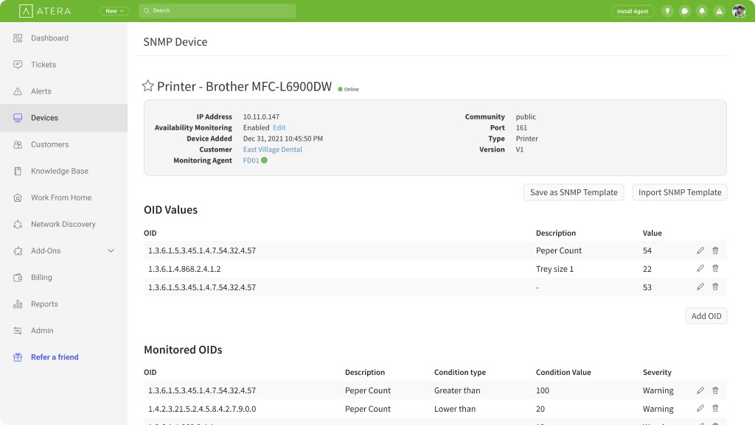Open the lightbulb tips icon
The width and height of the screenshot is (755, 425).
667,11
